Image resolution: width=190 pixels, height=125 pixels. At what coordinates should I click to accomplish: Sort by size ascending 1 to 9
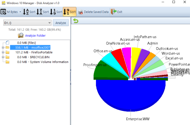56,12
